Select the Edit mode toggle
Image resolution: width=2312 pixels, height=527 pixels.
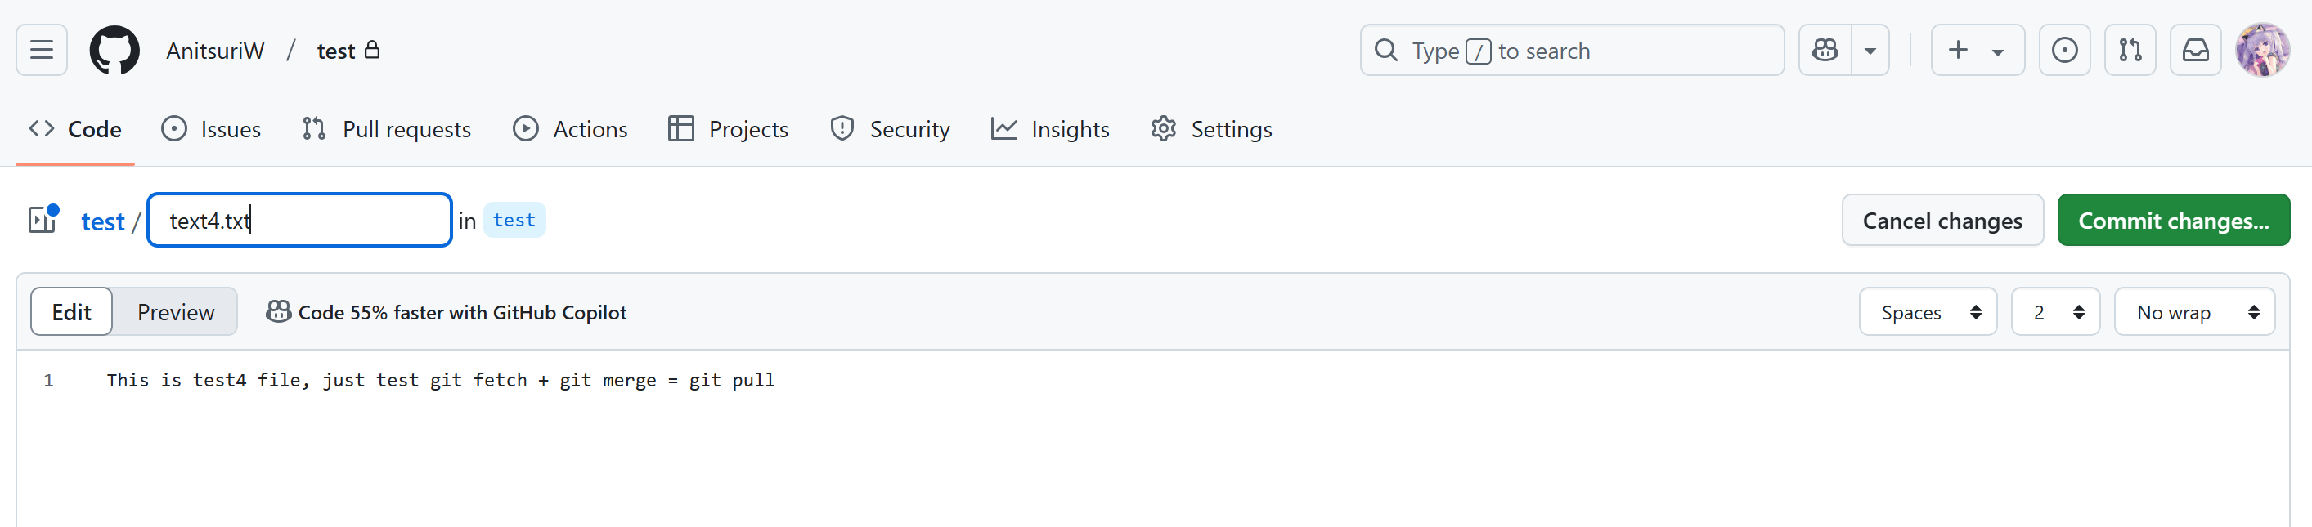[72, 312]
